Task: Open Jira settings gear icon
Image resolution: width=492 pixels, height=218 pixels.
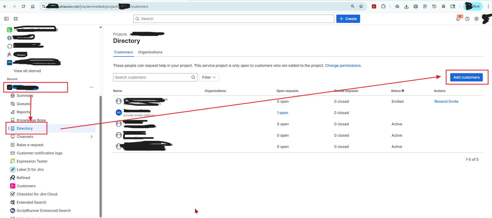Action: click(477, 19)
